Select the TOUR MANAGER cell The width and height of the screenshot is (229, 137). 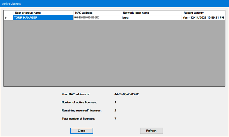click(43, 18)
